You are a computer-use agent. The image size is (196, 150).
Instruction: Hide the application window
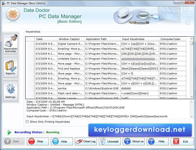tap(62, 141)
